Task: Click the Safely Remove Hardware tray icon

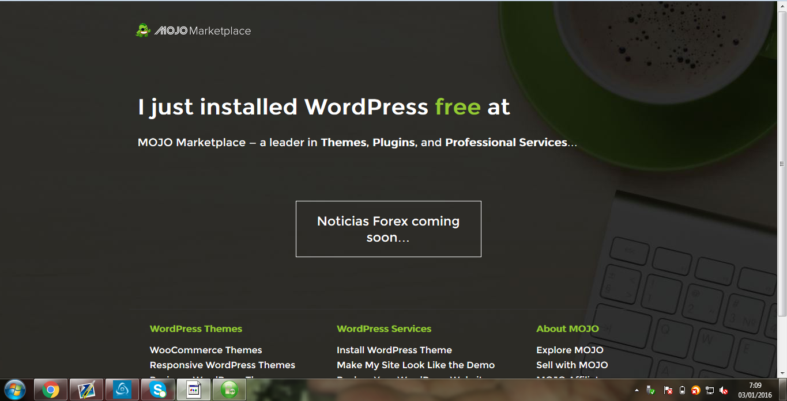Action: point(651,390)
